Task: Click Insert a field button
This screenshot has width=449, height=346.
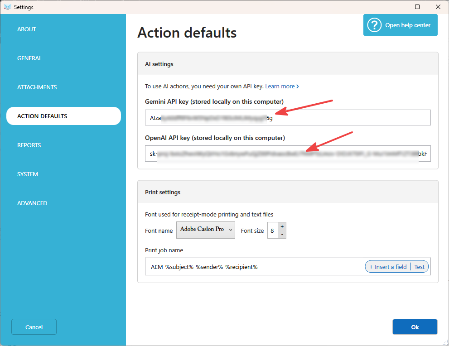Action: (x=388, y=267)
